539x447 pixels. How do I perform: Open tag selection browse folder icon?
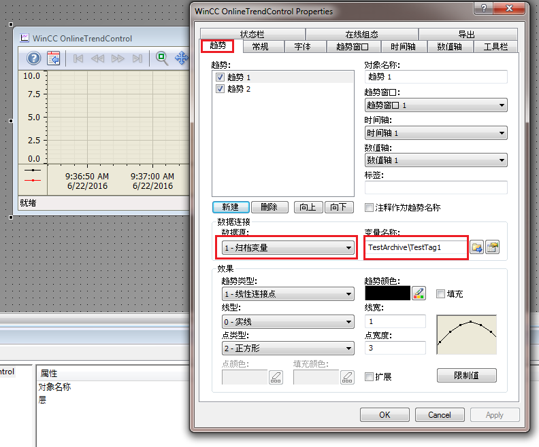(x=477, y=247)
